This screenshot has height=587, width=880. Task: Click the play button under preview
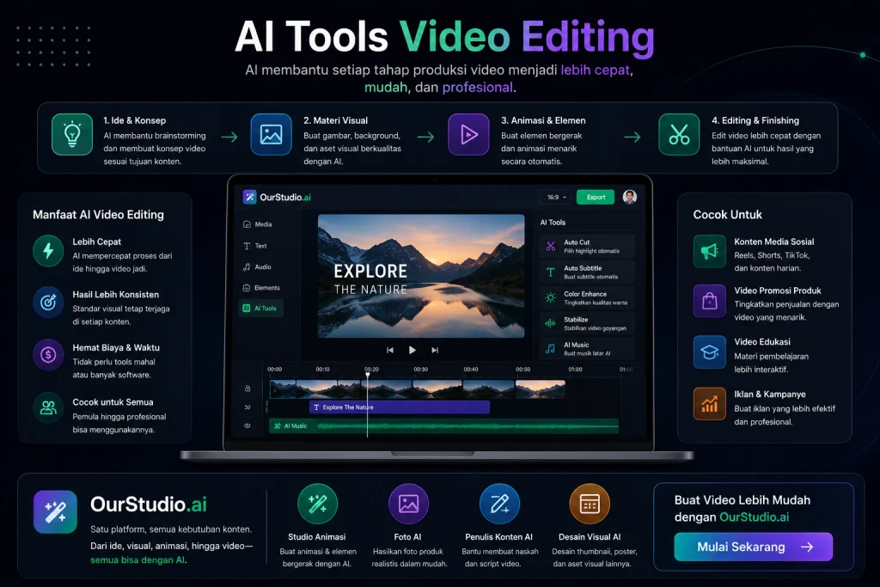412,350
